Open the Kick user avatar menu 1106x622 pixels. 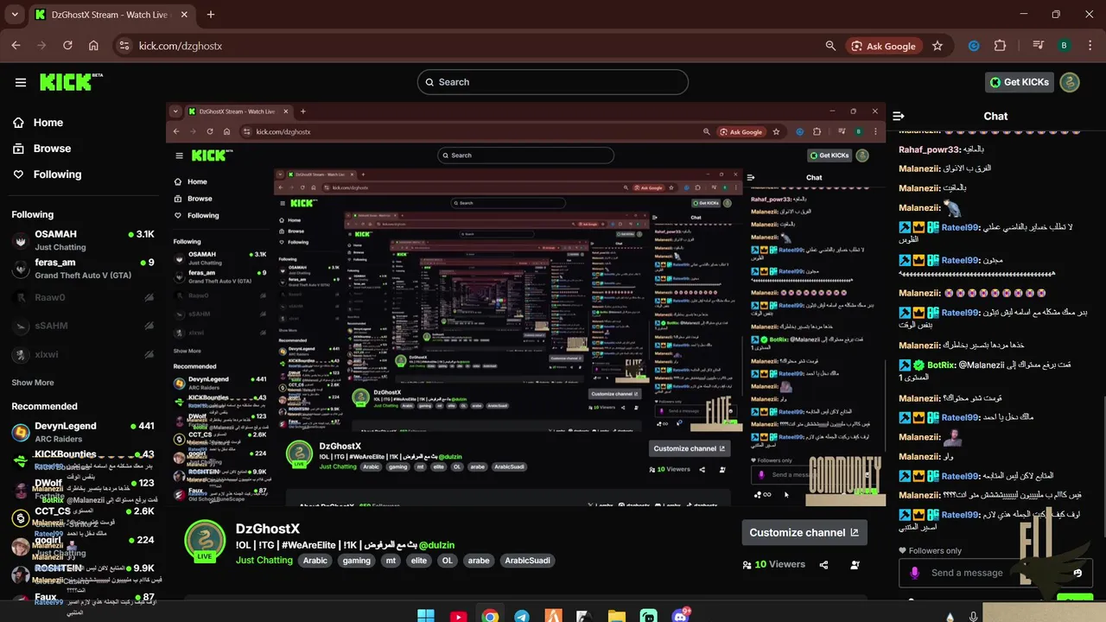(x=1070, y=82)
